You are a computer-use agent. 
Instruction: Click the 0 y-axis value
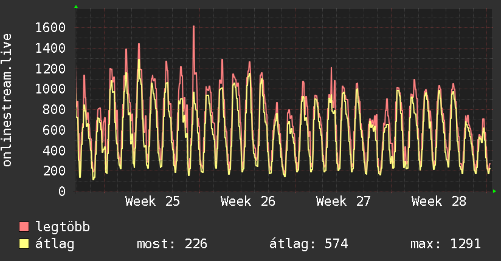pos(62,191)
